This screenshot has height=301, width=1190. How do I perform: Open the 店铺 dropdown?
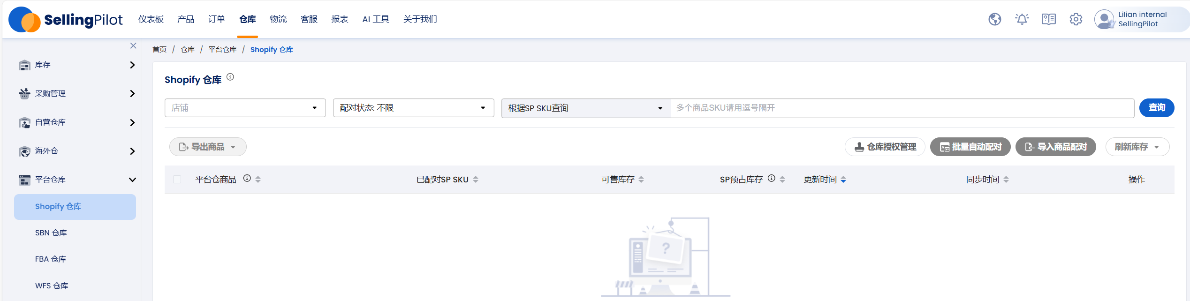tap(245, 108)
